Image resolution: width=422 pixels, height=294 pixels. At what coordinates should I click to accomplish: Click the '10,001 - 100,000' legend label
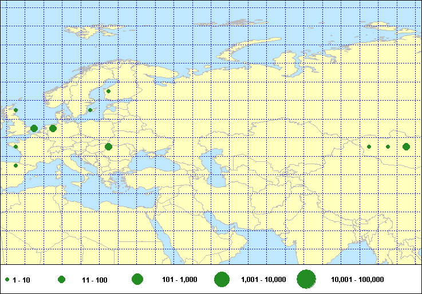point(357,280)
